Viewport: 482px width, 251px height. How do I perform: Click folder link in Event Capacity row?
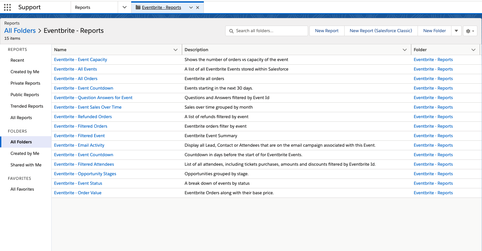pos(433,60)
